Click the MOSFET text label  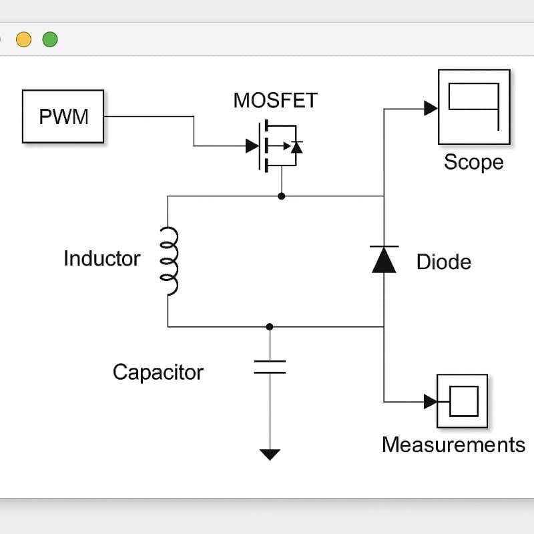(276, 100)
